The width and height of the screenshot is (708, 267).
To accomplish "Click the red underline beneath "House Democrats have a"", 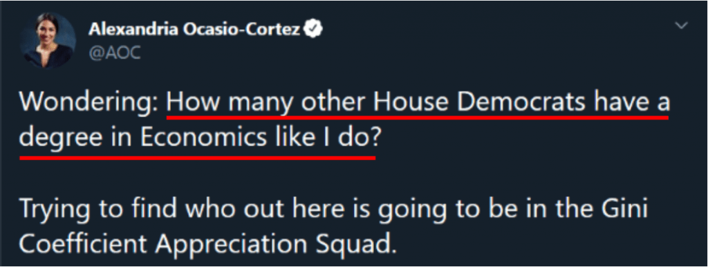I will tap(521, 118).
